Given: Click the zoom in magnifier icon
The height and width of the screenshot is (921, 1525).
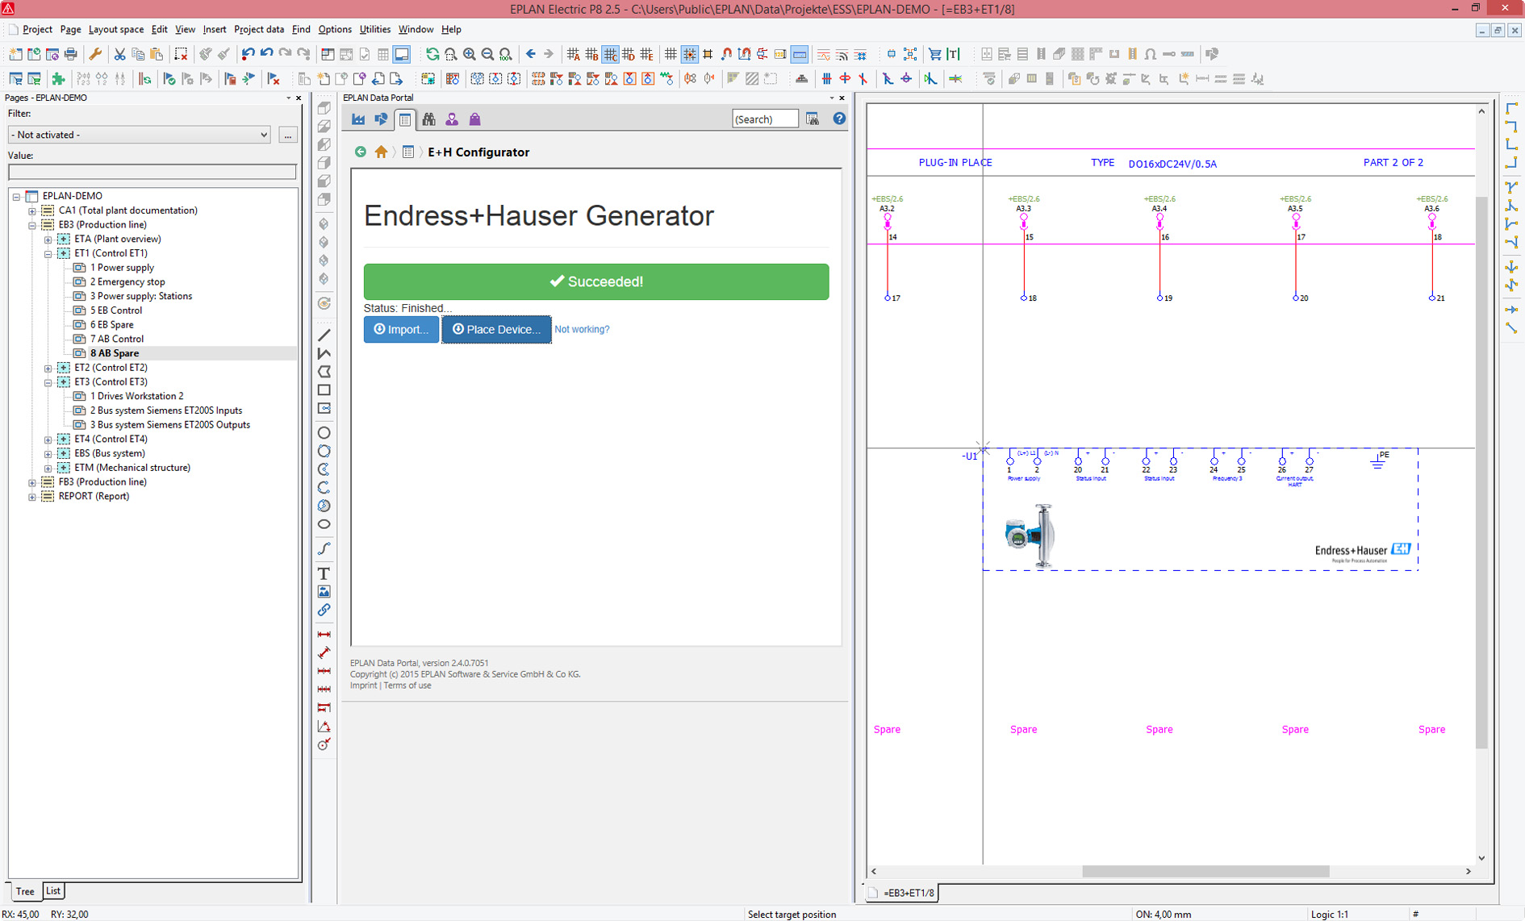Looking at the screenshot, I should [x=469, y=54].
